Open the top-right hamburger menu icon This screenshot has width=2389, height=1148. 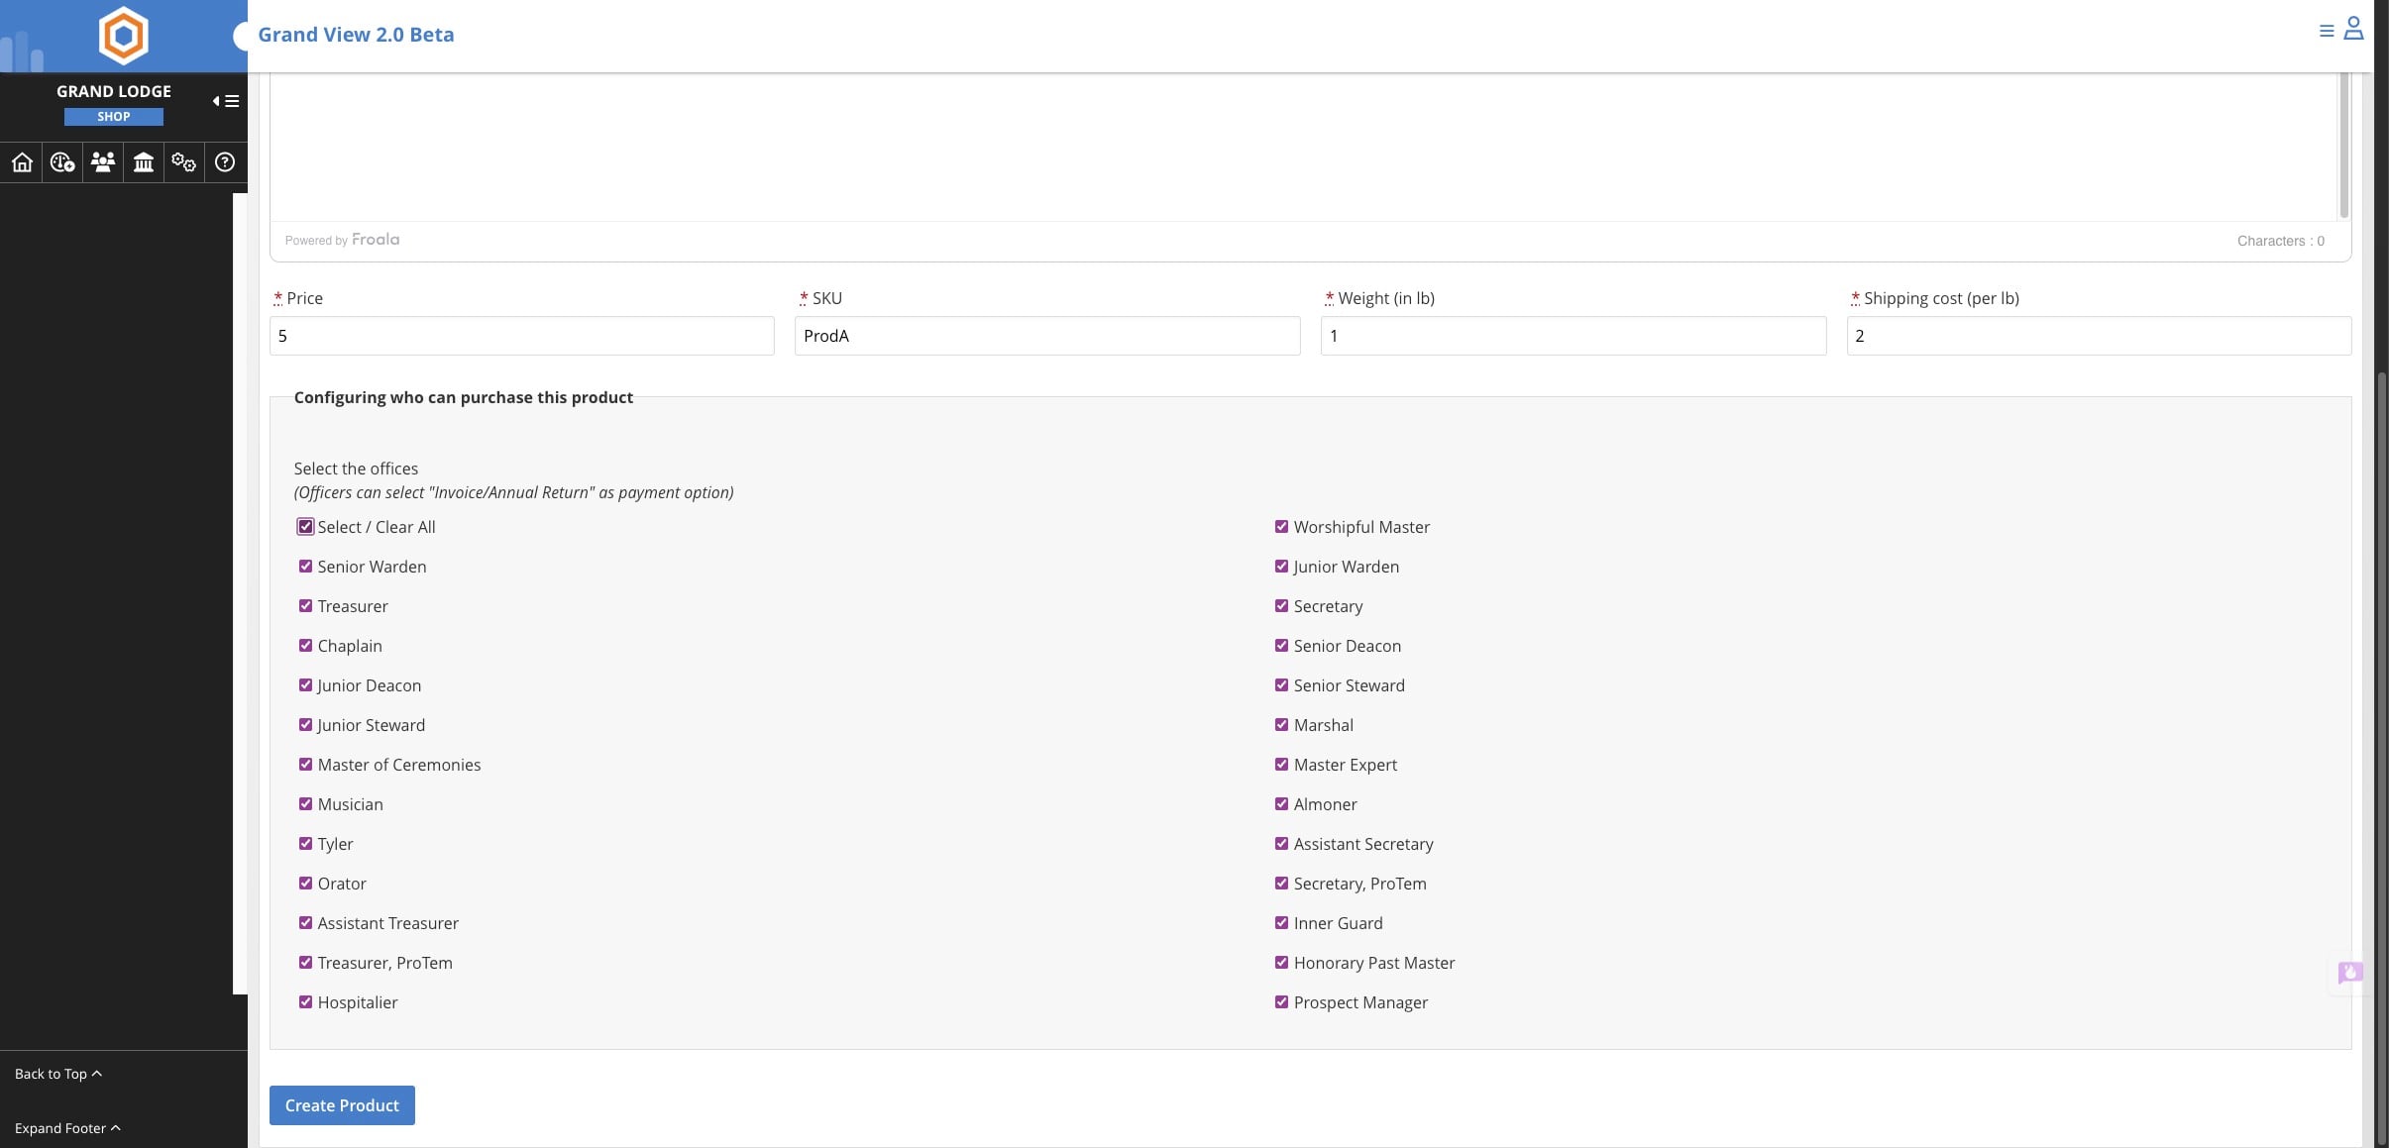pos(2327,31)
